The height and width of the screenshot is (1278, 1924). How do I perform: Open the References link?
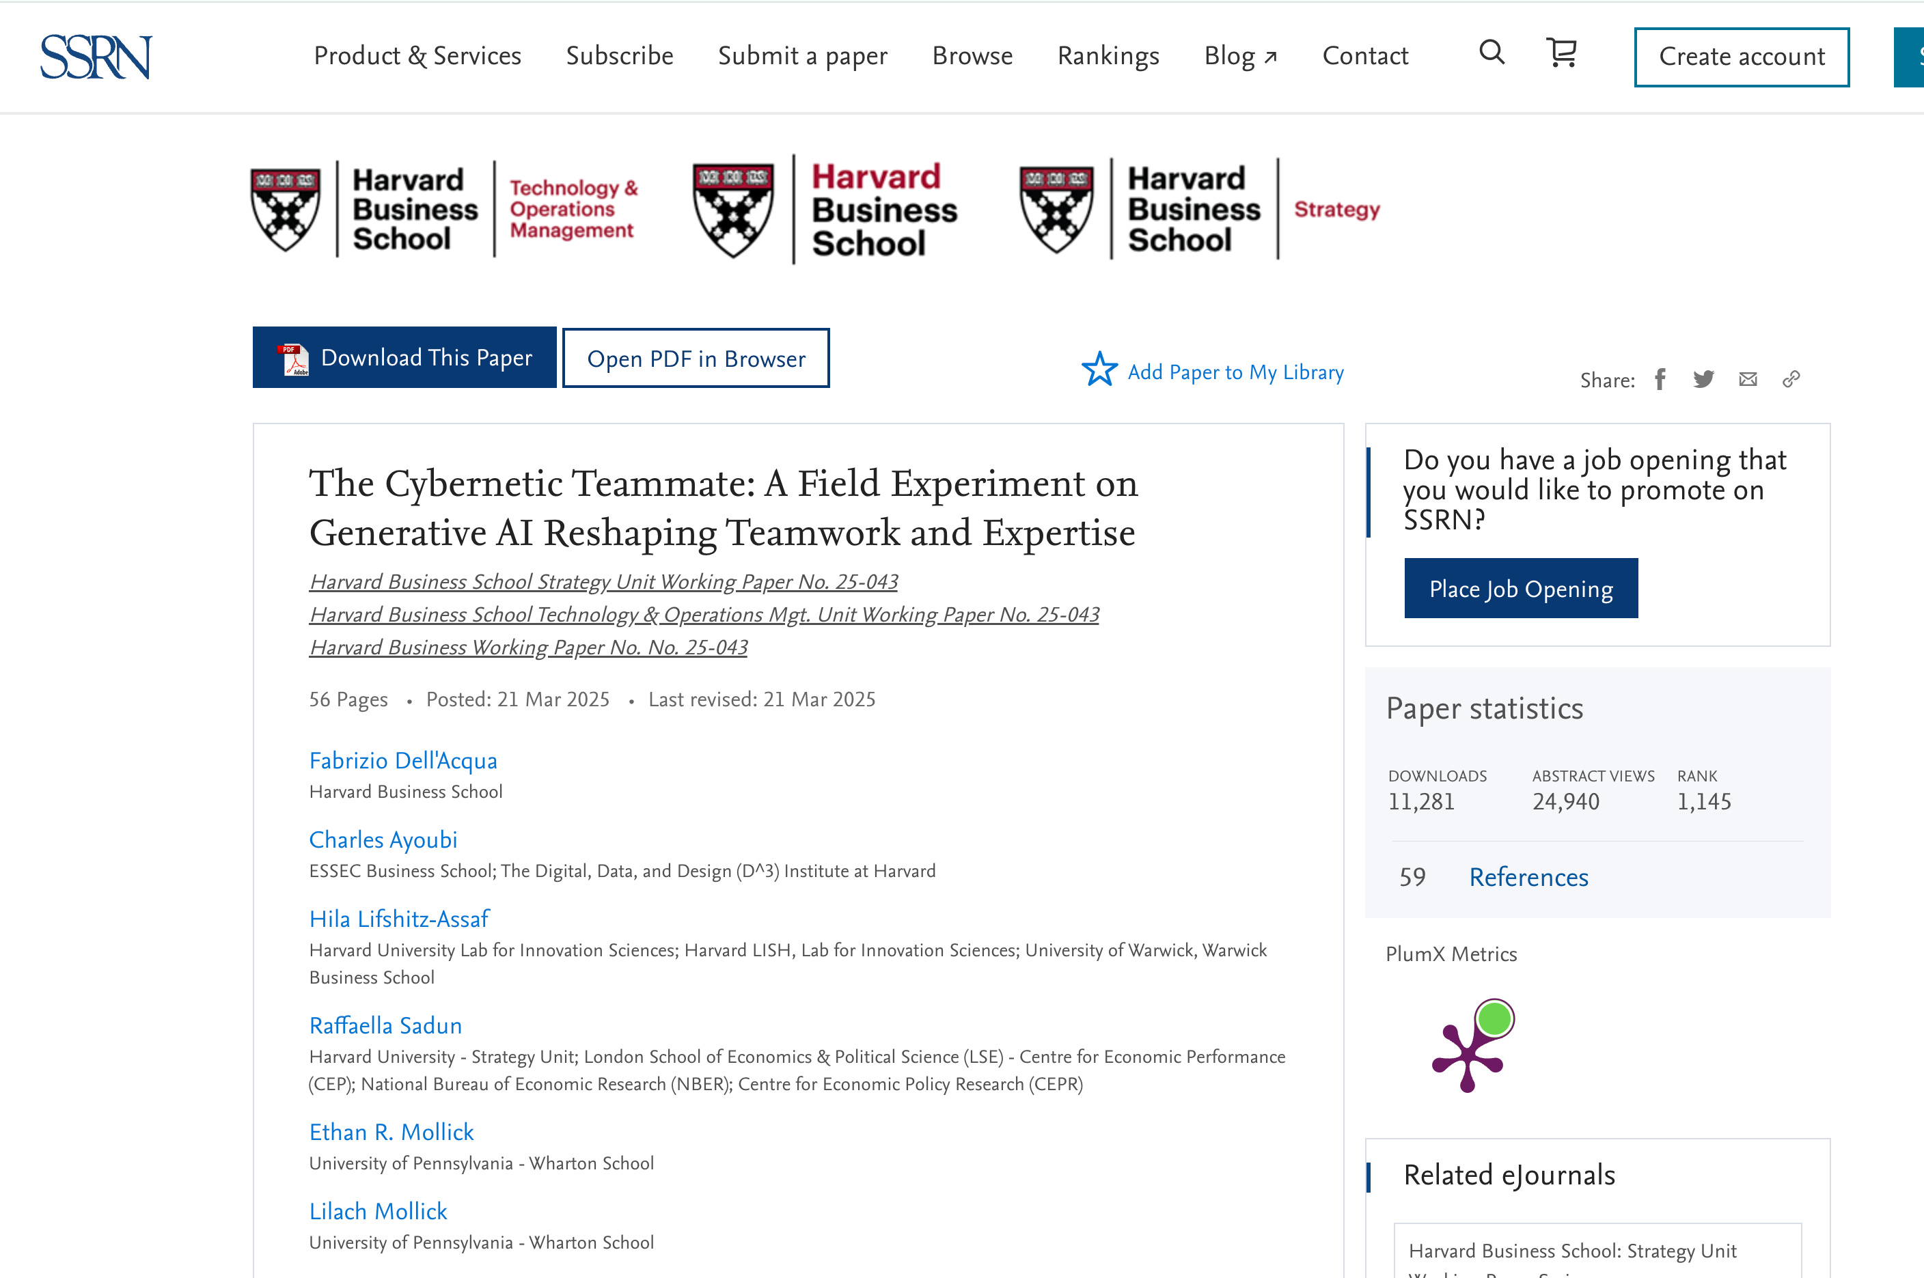coord(1528,877)
